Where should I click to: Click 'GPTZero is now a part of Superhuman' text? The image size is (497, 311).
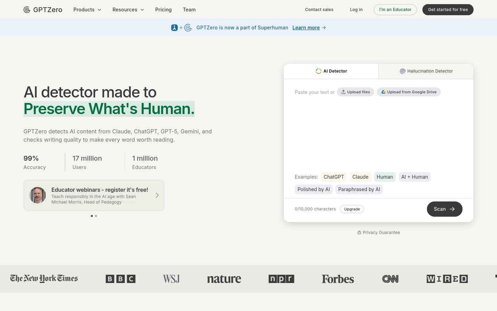tap(242, 28)
